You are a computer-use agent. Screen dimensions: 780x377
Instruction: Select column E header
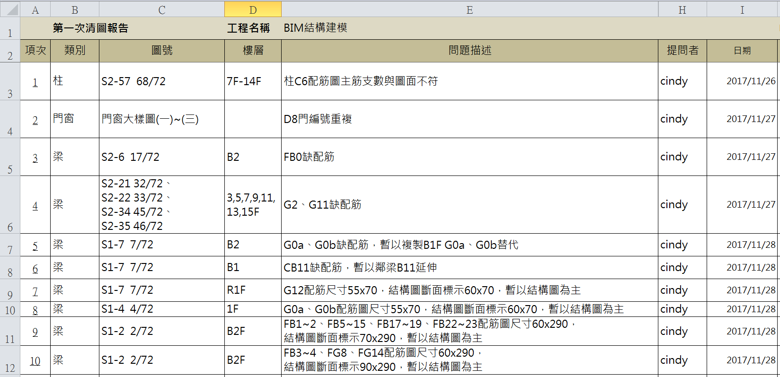click(469, 10)
